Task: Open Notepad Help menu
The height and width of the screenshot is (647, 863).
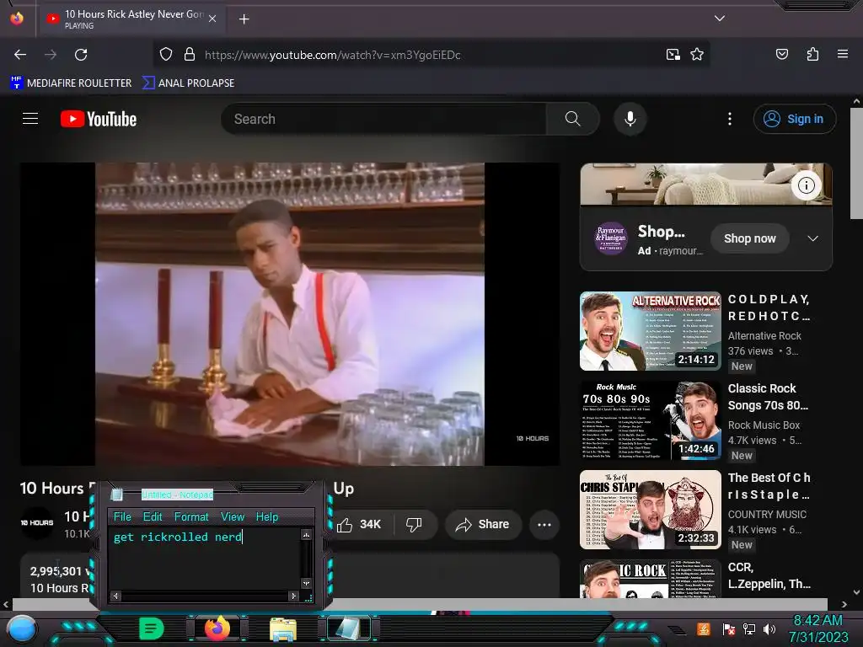Action: pyautogui.click(x=267, y=516)
